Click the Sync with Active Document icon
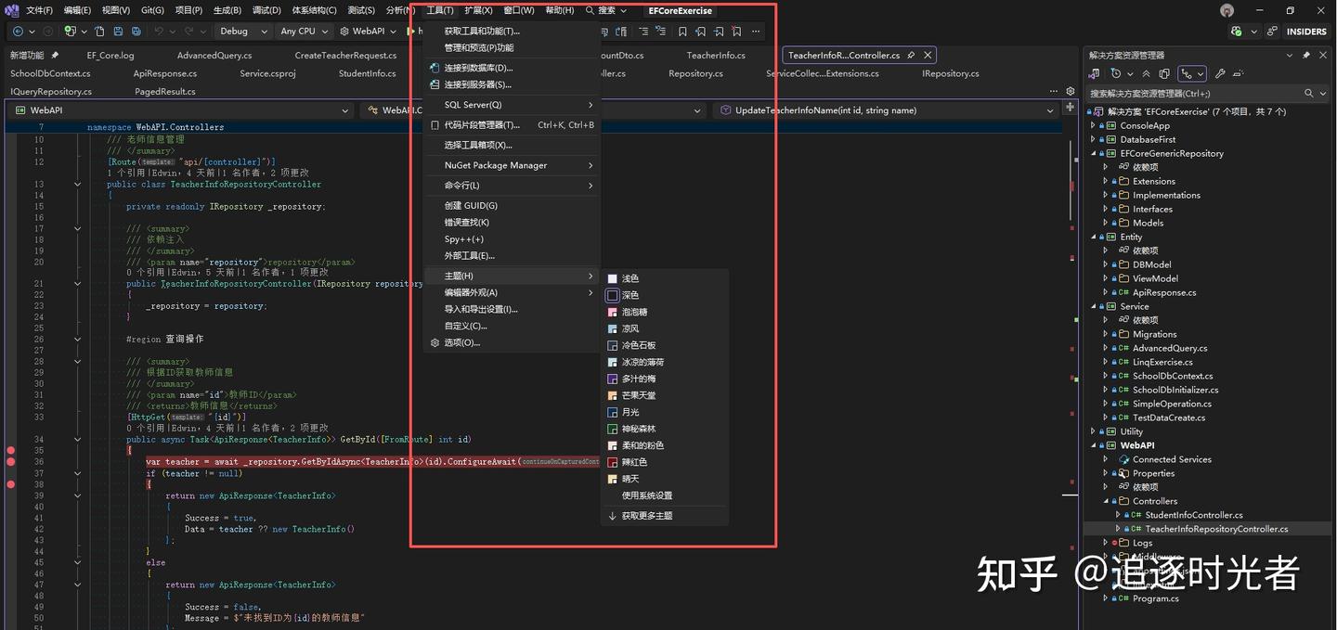Viewport: 1337px width, 630px height. coord(1164,73)
